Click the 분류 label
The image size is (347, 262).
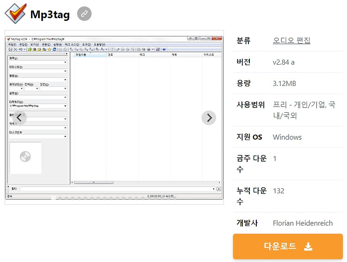click(243, 41)
